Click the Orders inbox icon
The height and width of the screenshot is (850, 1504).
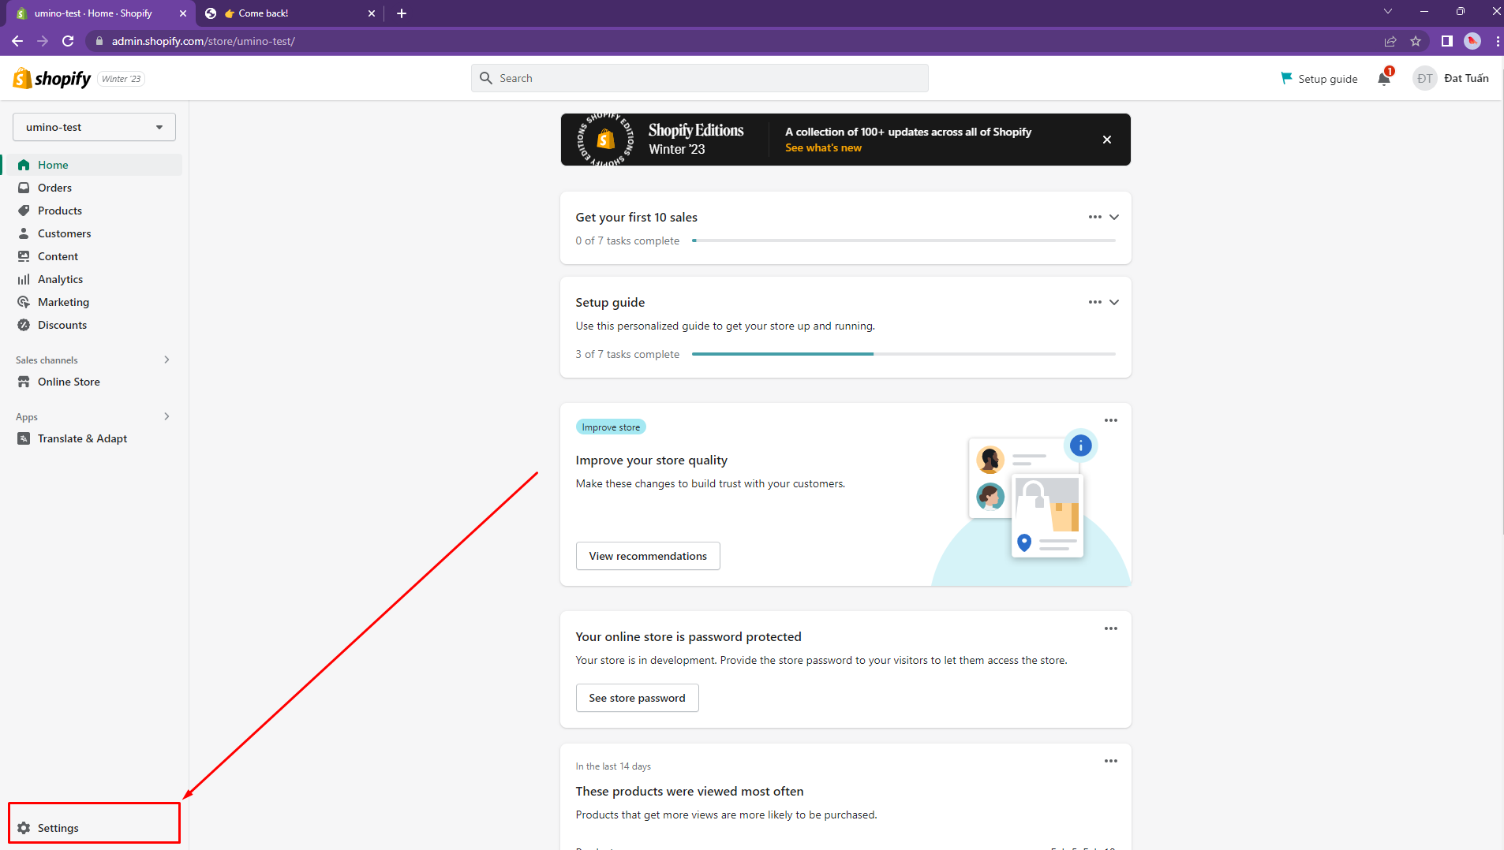24,188
